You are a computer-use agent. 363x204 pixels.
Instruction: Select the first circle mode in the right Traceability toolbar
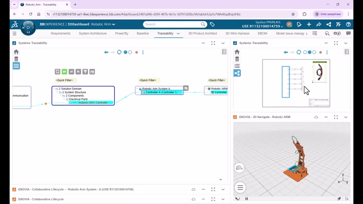(305, 52)
